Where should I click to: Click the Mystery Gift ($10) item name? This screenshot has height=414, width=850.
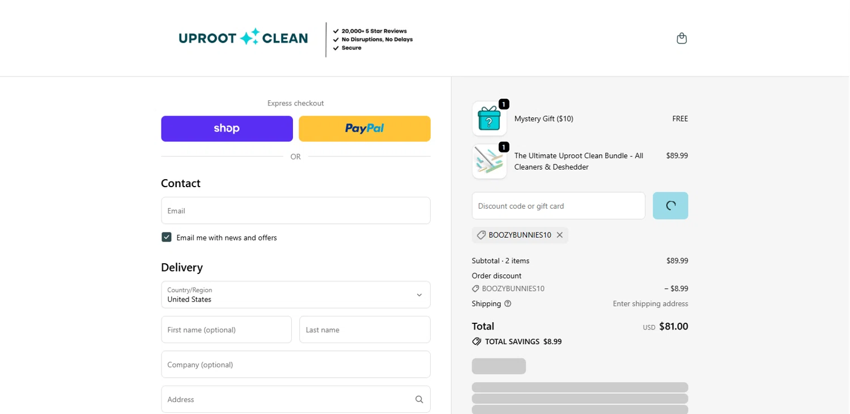click(544, 119)
